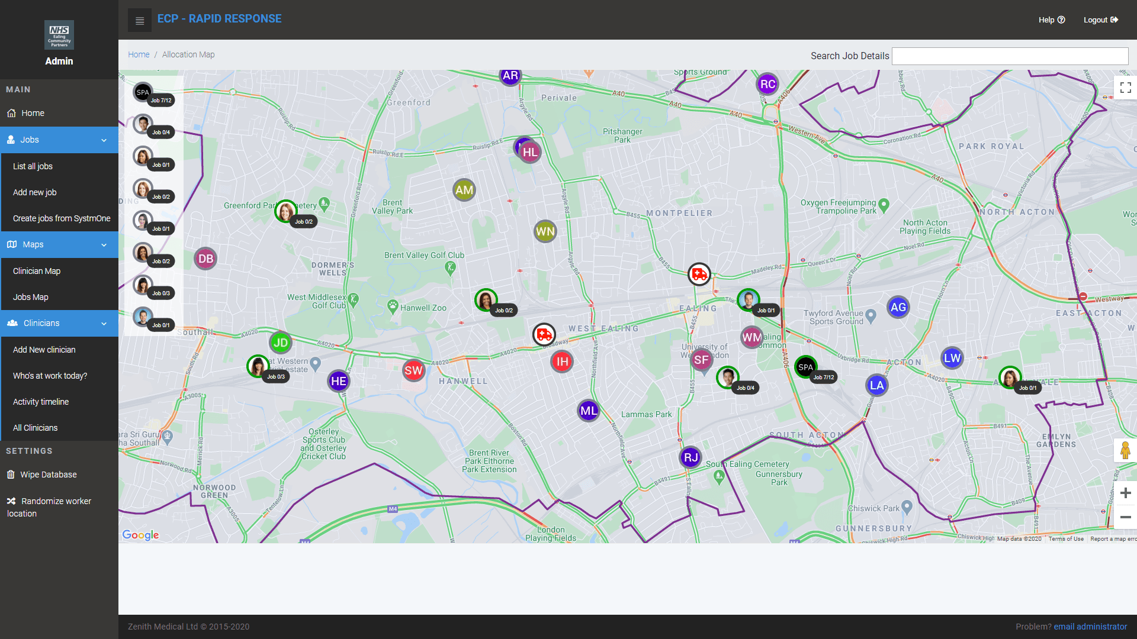Click the RJ clinician marker
The image size is (1137, 639).
pos(690,457)
